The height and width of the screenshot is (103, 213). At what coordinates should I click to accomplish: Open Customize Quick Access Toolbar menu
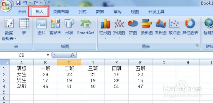coord(49,2)
